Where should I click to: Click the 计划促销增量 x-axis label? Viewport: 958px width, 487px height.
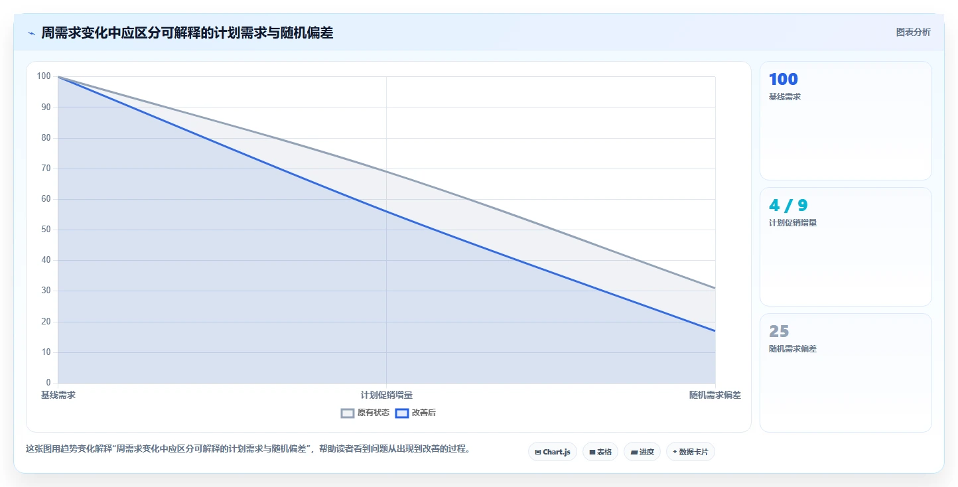click(387, 395)
